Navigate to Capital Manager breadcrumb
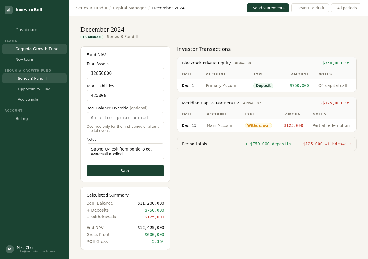 click(129, 8)
